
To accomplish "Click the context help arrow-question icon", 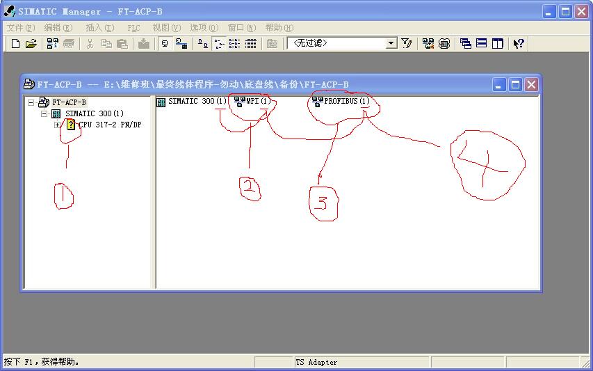I will 519,44.
